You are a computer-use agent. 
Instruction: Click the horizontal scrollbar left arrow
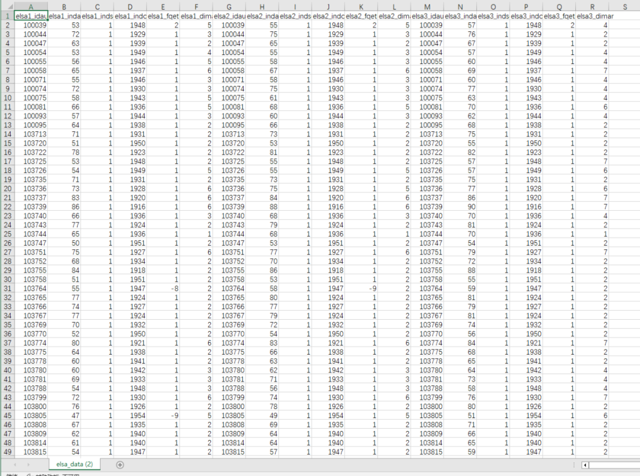click(585, 465)
